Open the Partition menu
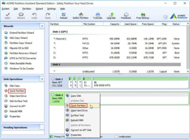Screen dimensions: 190x139 click(x=27, y=9)
